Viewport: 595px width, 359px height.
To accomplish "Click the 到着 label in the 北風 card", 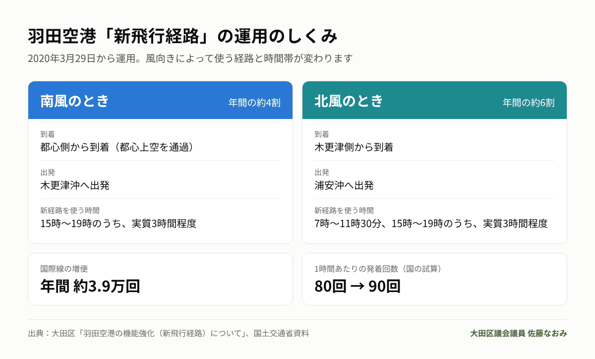I will tap(322, 134).
